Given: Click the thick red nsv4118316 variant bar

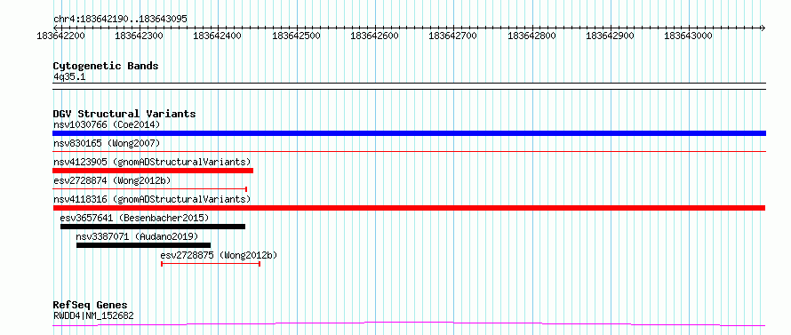Looking at the screenshot, I should coord(409,208).
